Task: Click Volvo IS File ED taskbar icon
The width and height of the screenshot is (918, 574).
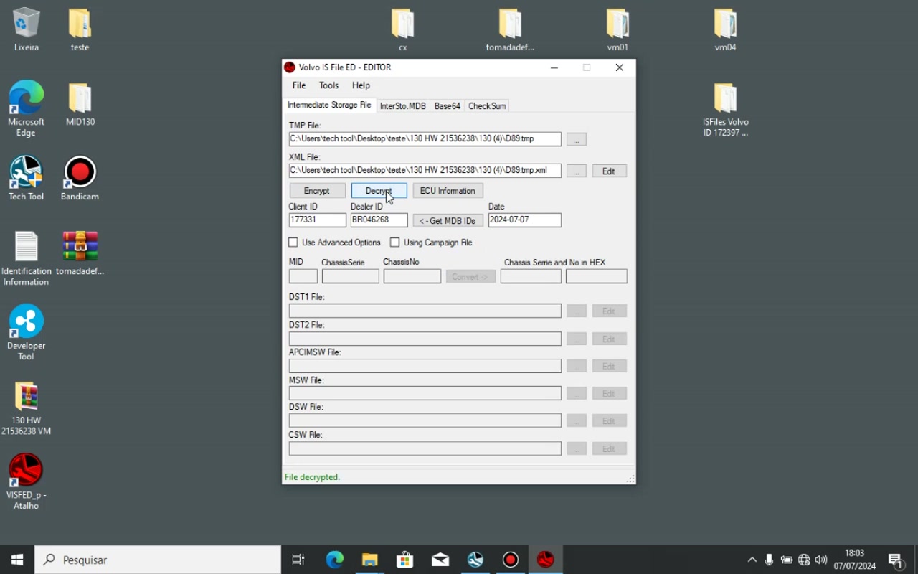Action: tap(546, 560)
